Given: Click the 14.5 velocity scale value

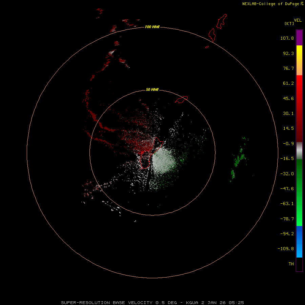Looking at the screenshot, I should coord(288,128).
